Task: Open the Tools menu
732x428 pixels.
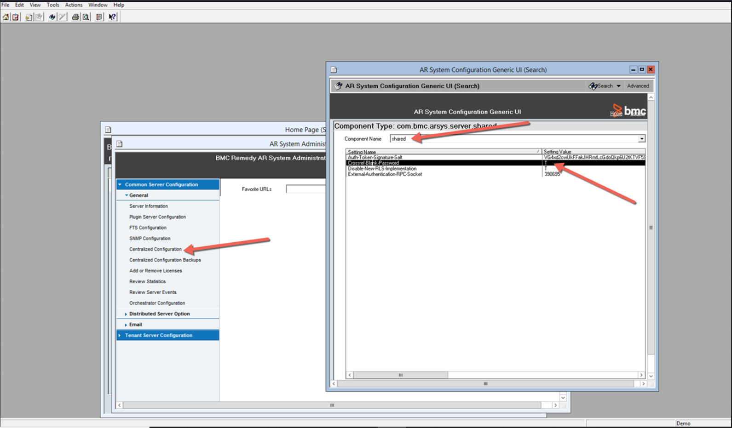Action: pyautogui.click(x=53, y=5)
